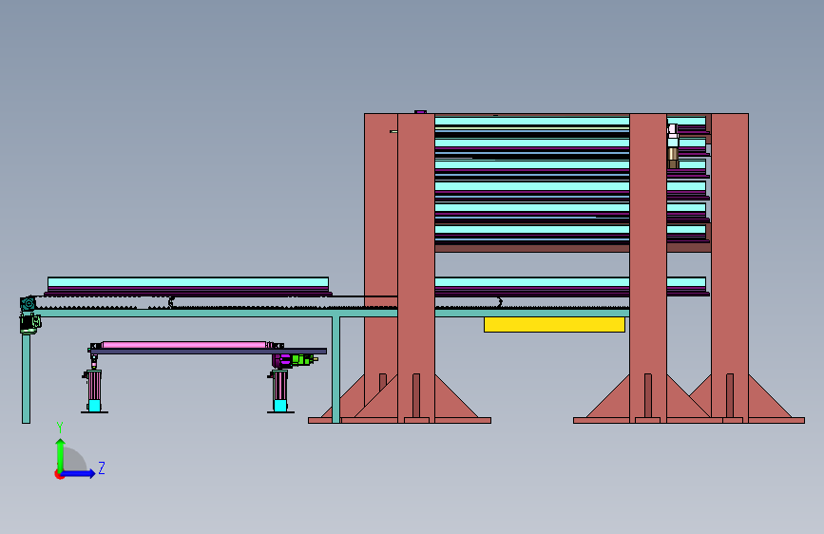Click the 'Y' axis label
This screenshot has width=824, height=534.
pos(60,428)
